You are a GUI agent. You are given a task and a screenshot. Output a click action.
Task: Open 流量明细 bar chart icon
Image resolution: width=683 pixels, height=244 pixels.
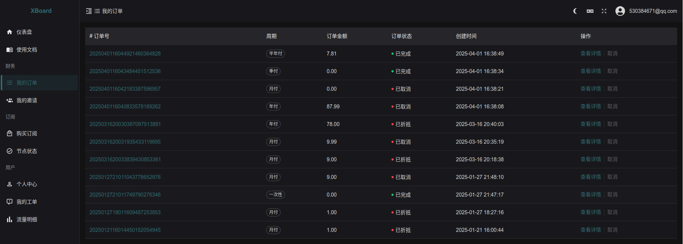pyautogui.click(x=10, y=219)
